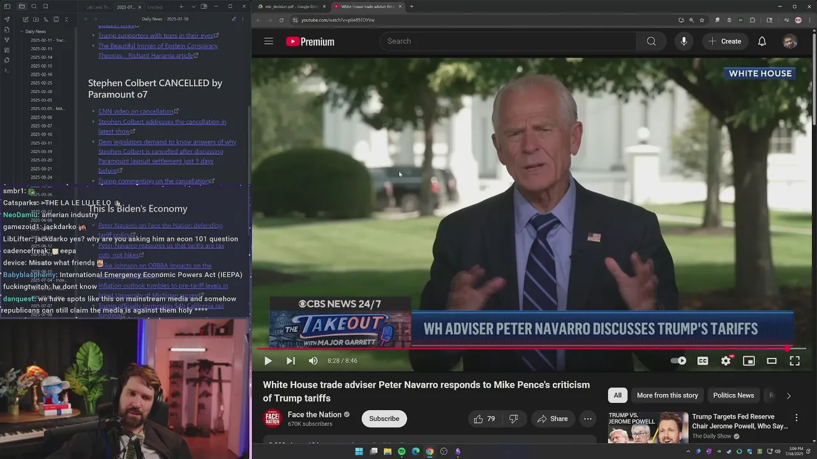The image size is (817, 459).
Task: Reload page in Chrome
Action: [x=281, y=20]
